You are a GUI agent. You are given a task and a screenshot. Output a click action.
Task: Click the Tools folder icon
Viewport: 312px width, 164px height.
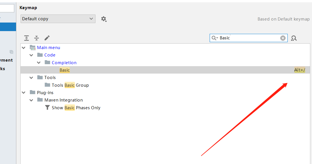pyautogui.click(x=40, y=77)
